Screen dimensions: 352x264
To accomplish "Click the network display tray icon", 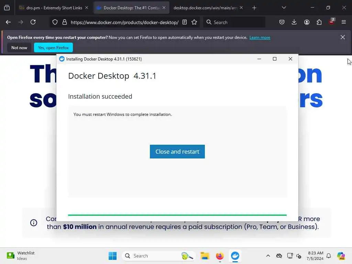I will pos(290,256).
